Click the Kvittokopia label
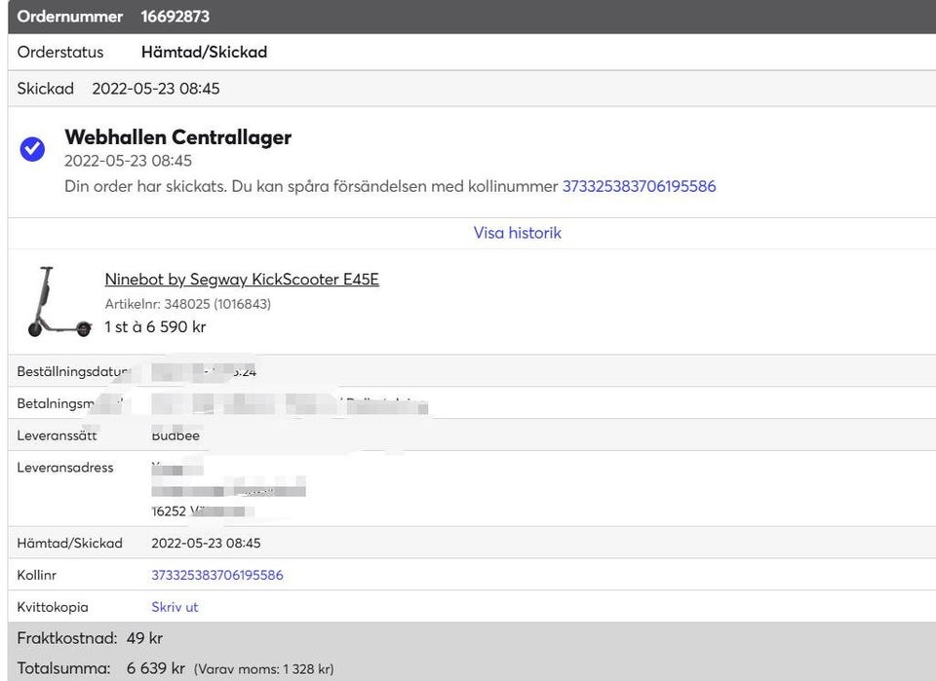Image resolution: width=936 pixels, height=681 pixels. 53,607
